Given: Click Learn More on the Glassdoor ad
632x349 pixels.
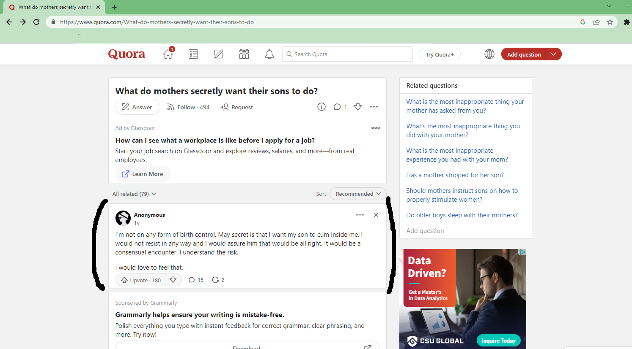Looking at the screenshot, I should point(143,174).
